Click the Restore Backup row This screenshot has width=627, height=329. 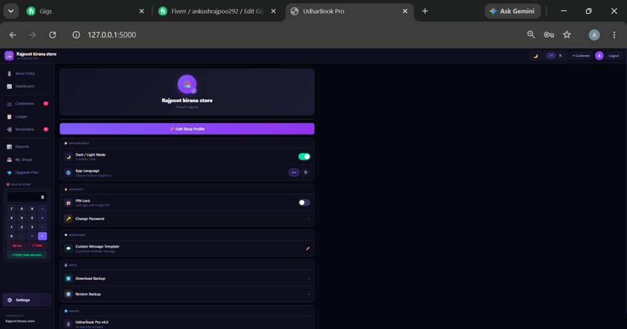[187, 294]
